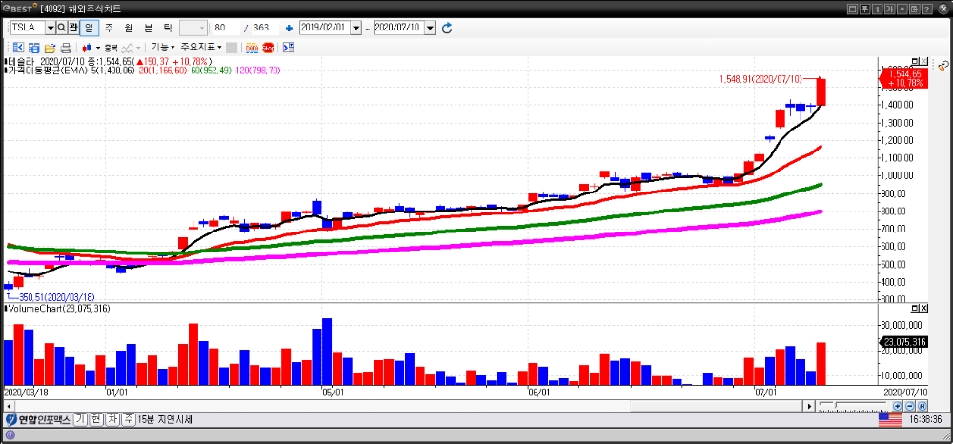Open the disabled interval combo box

194,28
